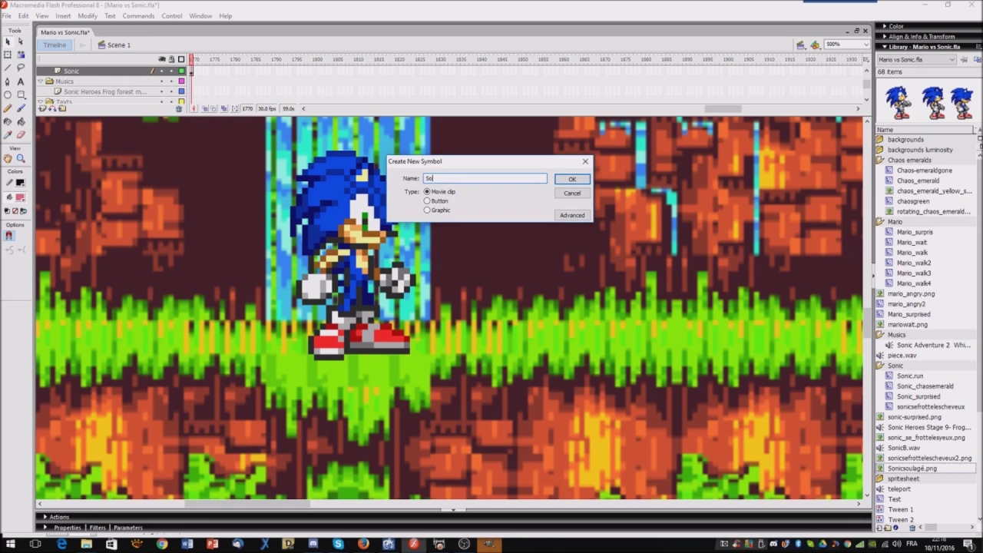Switch to the Filters tab

98,528
